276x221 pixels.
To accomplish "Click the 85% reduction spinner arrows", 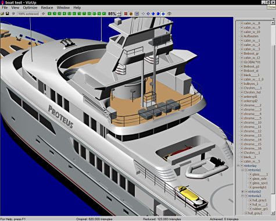I will 119,14.
